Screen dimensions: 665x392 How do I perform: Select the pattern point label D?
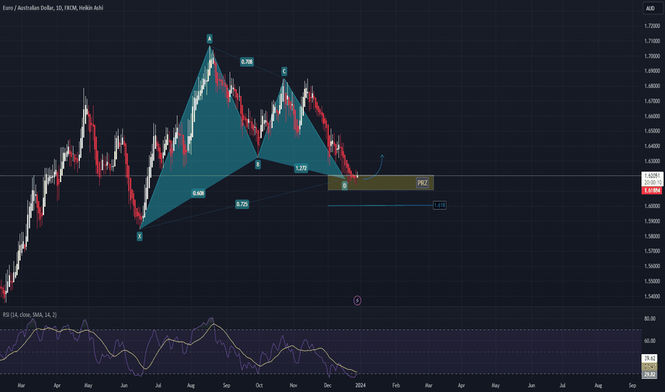coord(345,185)
